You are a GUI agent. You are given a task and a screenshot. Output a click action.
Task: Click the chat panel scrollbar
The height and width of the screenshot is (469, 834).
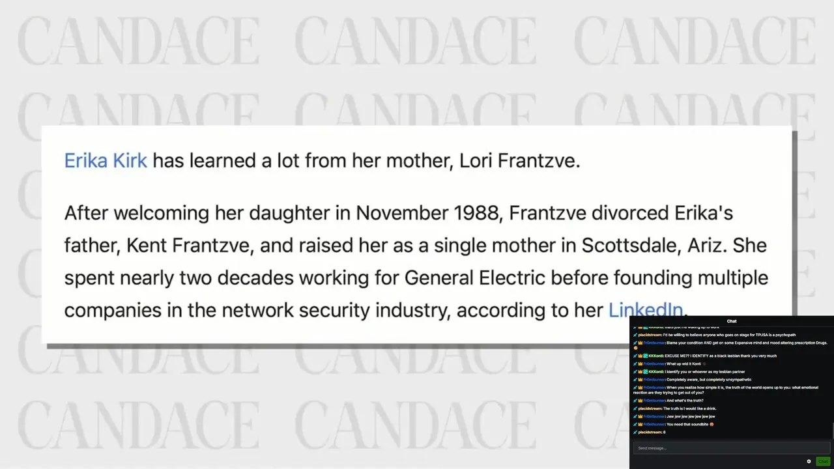832,430
